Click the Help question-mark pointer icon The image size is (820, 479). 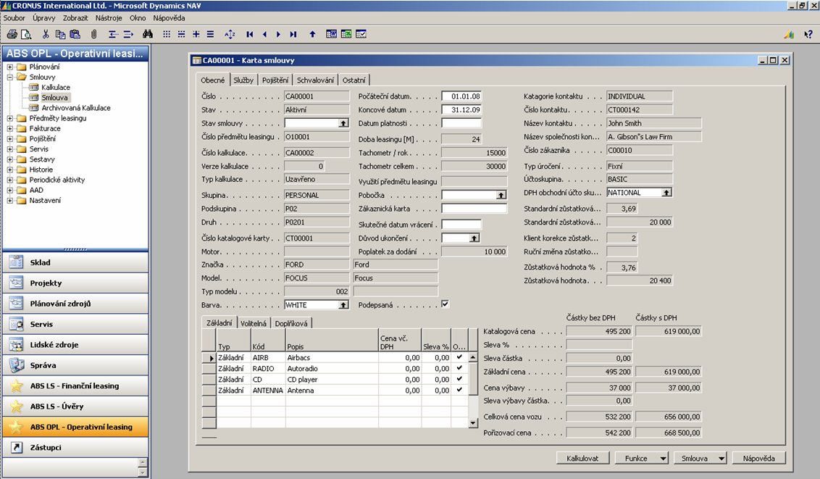808,35
